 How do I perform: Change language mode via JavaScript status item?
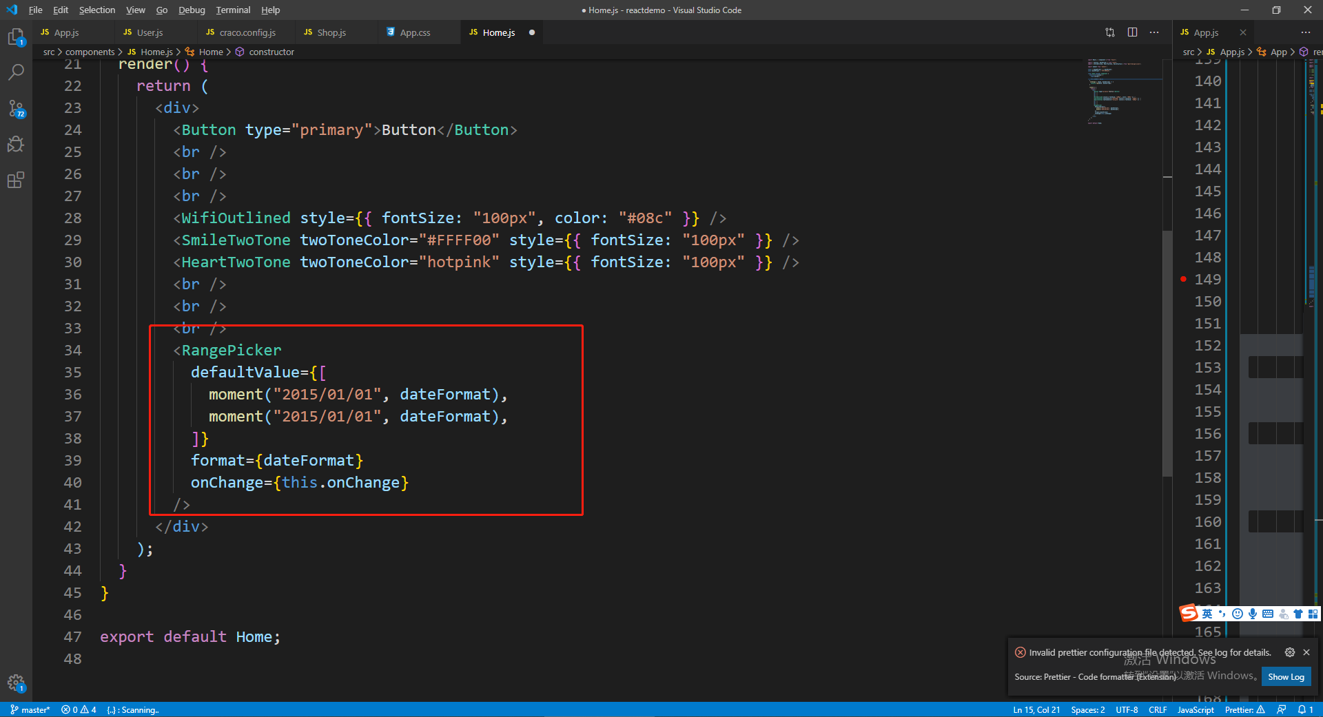coord(1196,709)
